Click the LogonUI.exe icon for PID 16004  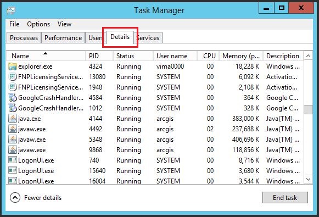(13, 181)
